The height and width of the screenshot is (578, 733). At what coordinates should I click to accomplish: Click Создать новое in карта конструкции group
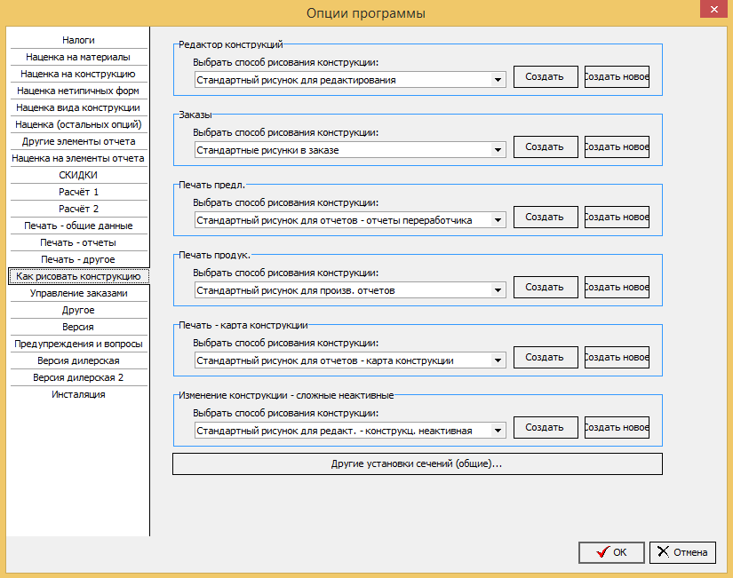coord(617,357)
